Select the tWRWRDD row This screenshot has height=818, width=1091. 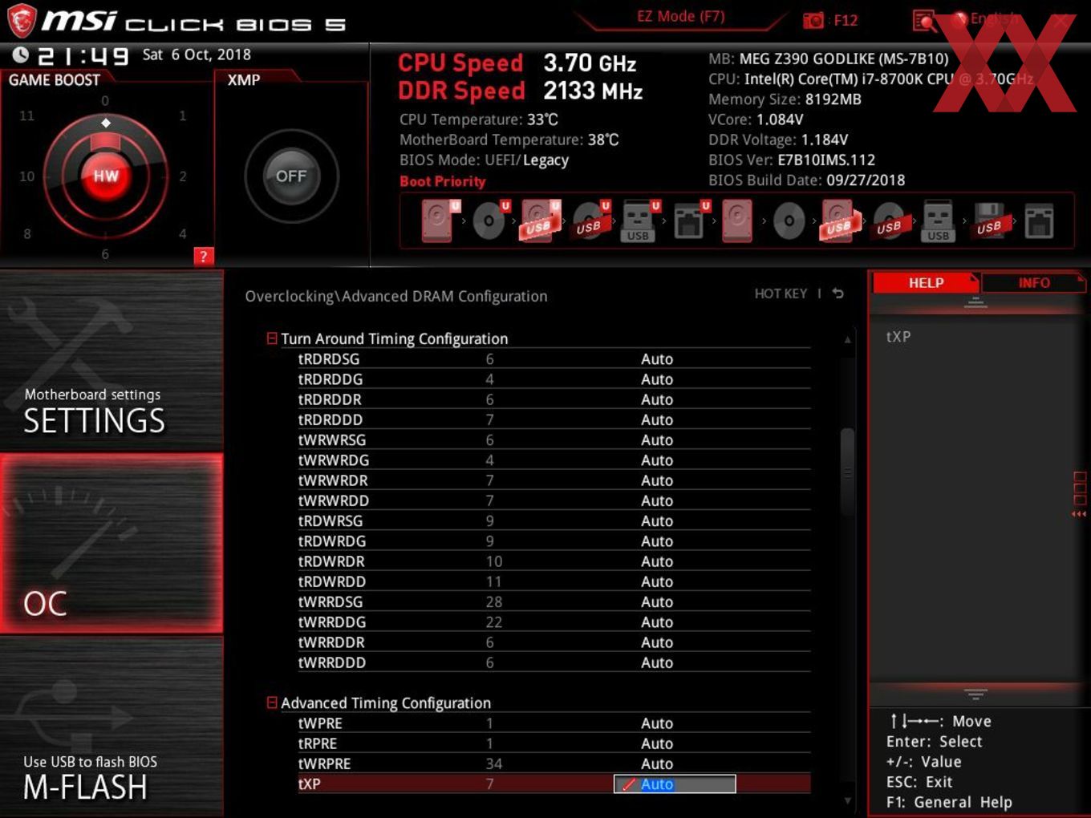554,500
